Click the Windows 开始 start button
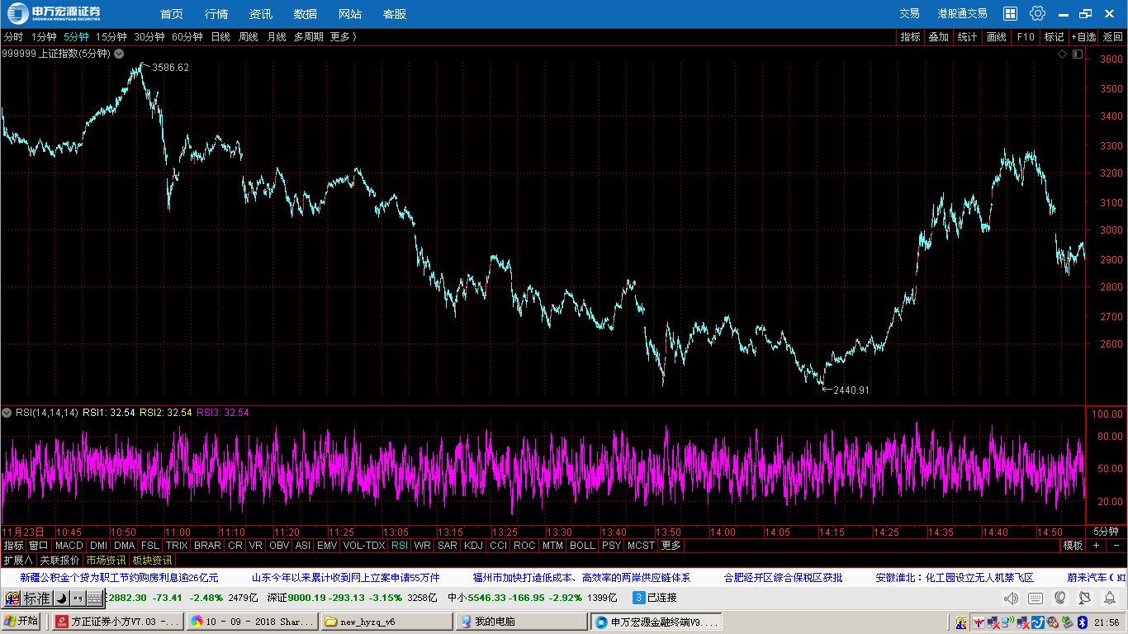This screenshot has height=634, width=1128. tap(21, 622)
